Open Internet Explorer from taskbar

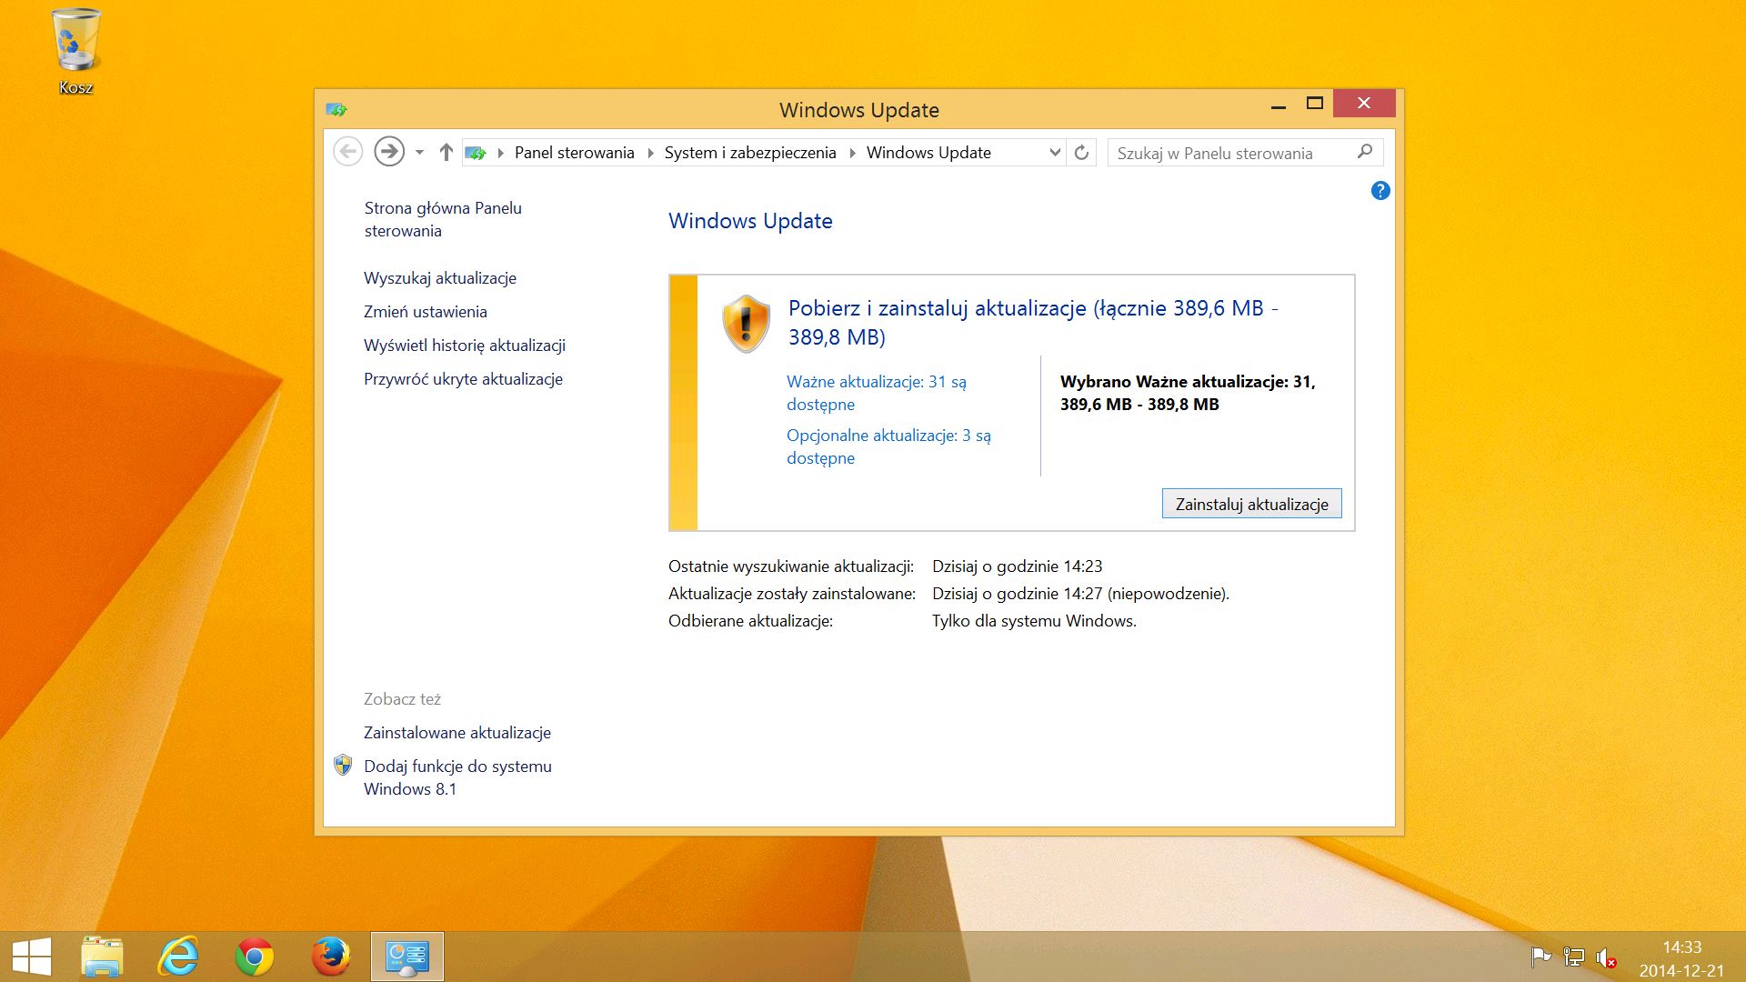178,957
